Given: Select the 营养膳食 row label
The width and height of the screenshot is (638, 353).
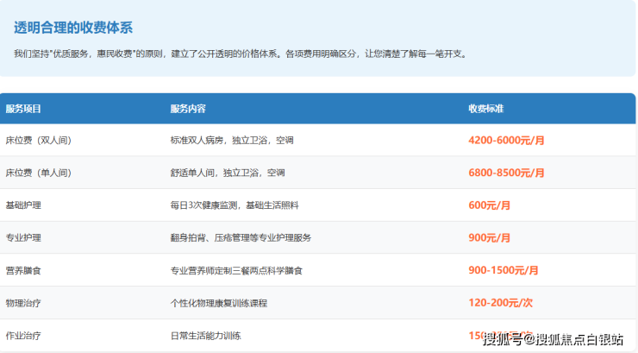Looking at the screenshot, I should 23,270.
